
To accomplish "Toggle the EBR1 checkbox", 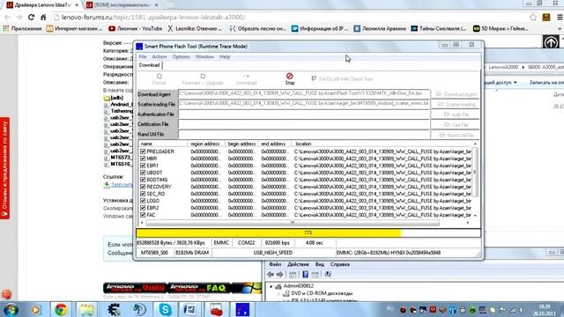I will click(143, 166).
